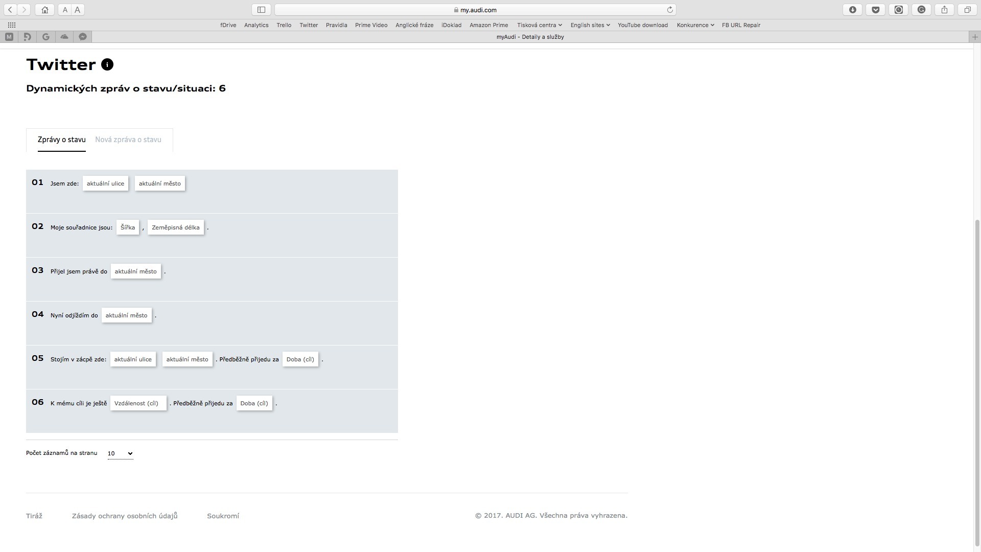Switch to Nová zpráva o stavu tab
The width and height of the screenshot is (981, 552).
(x=128, y=140)
